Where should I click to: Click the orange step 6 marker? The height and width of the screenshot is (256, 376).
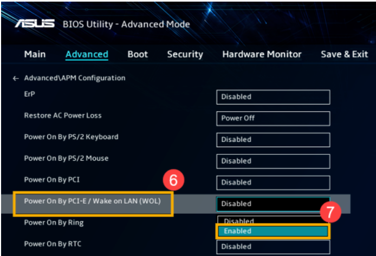pyautogui.click(x=173, y=181)
